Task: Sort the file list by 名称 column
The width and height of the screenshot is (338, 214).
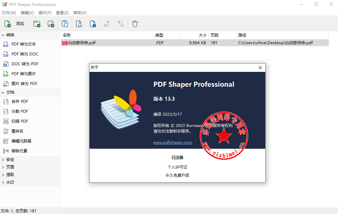Action: tap(107, 35)
